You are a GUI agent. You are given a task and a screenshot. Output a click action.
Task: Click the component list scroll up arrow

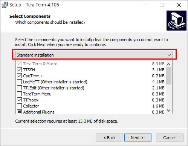(169, 64)
